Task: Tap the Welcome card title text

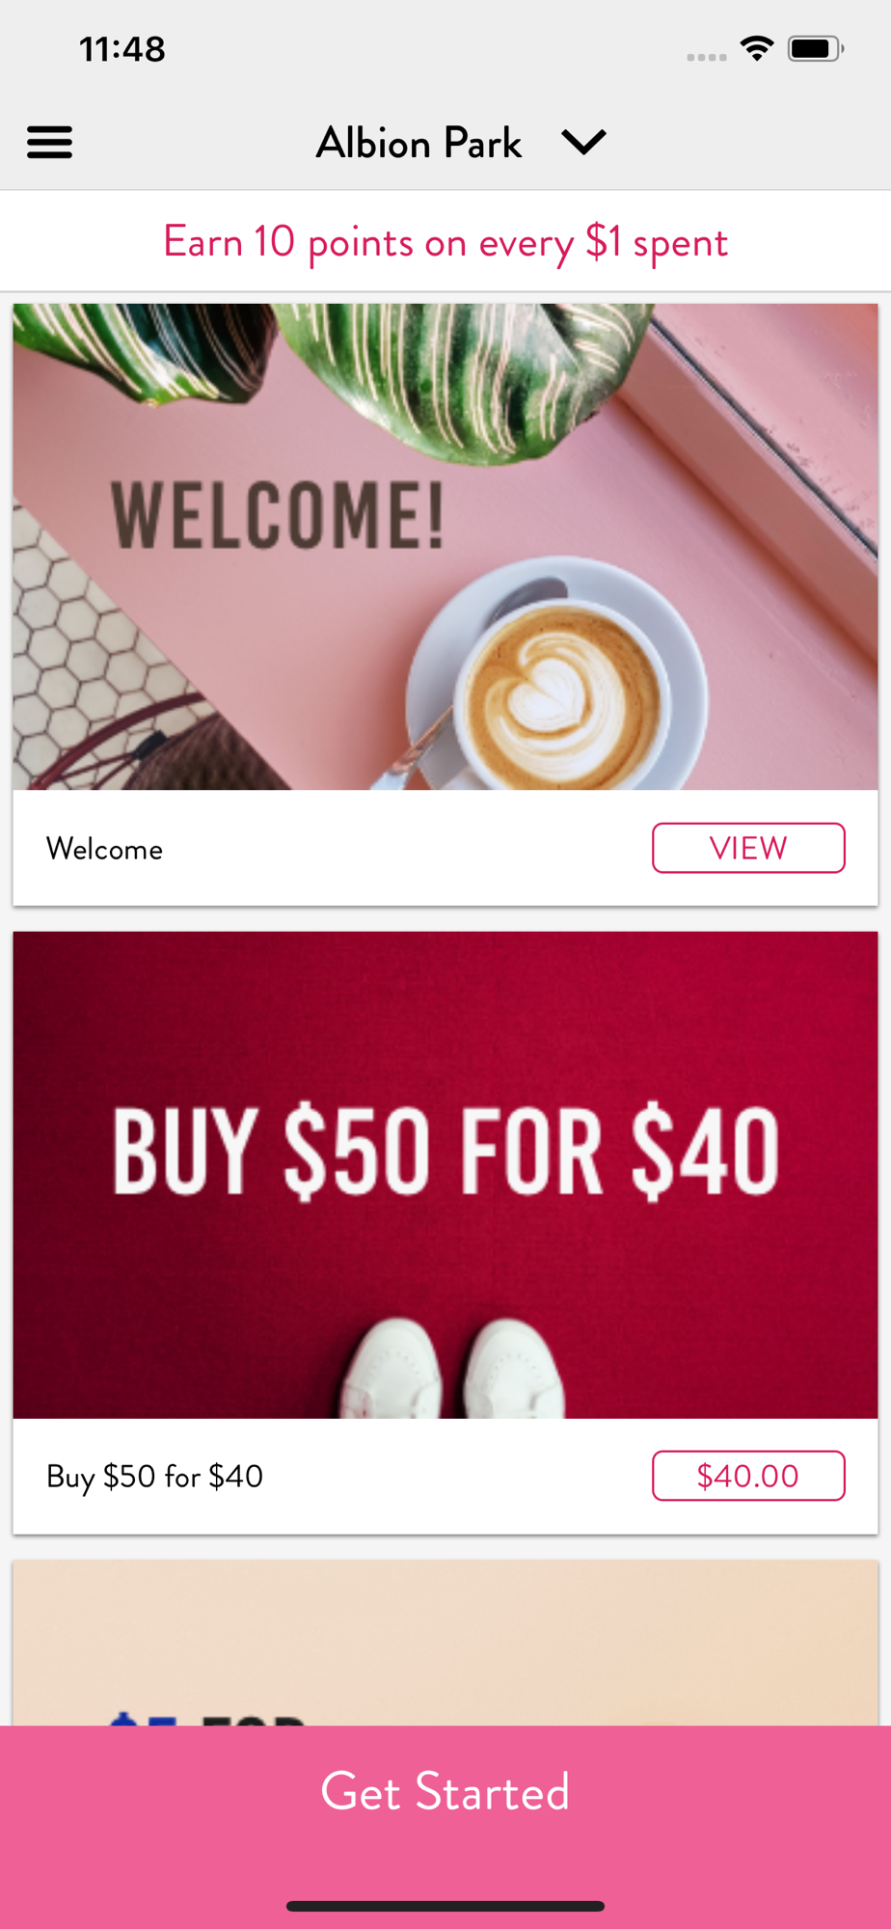Action: tap(105, 849)
